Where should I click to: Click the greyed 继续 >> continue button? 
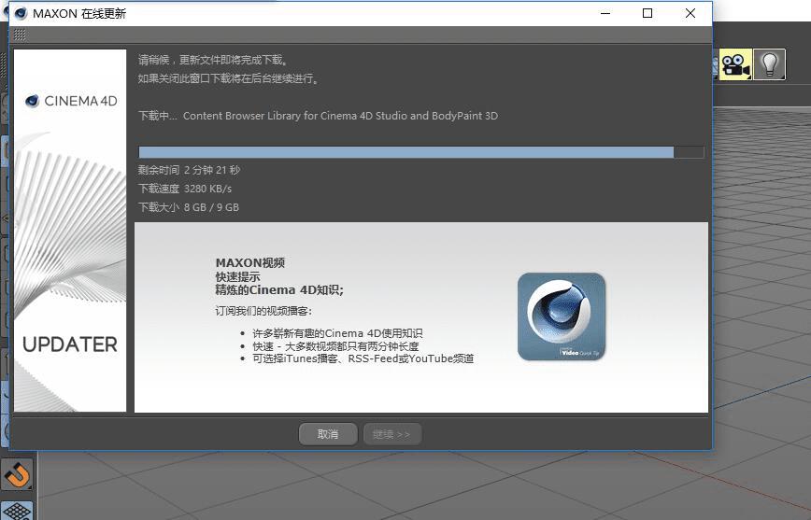pyautogui.click(x=392, y=434)
